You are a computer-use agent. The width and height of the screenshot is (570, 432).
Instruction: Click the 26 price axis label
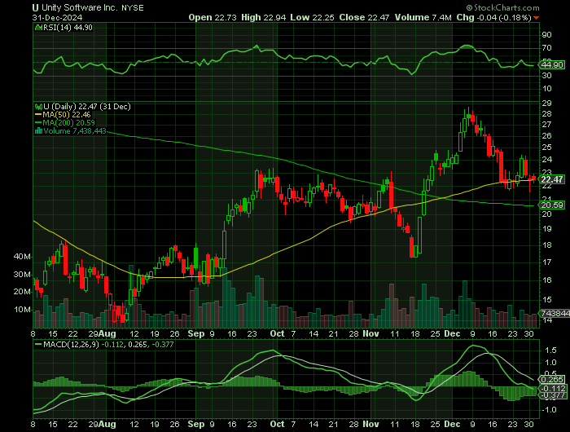coord(546,136)
